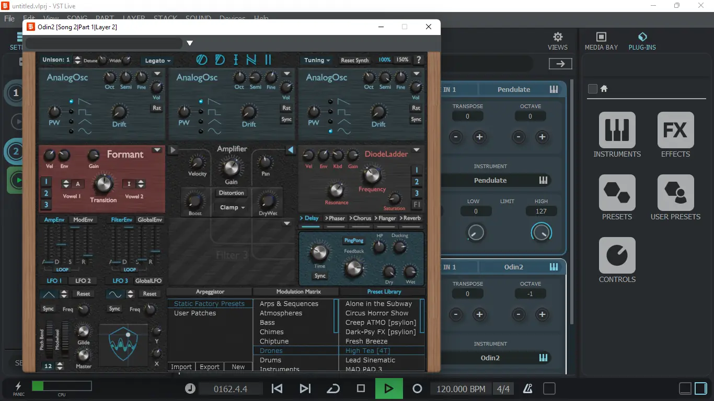The height and width of the screenshot is (401, 714).
Task: Enable PingPong mode in Delay
Action: pyautogui.click(x=354, y=241)
